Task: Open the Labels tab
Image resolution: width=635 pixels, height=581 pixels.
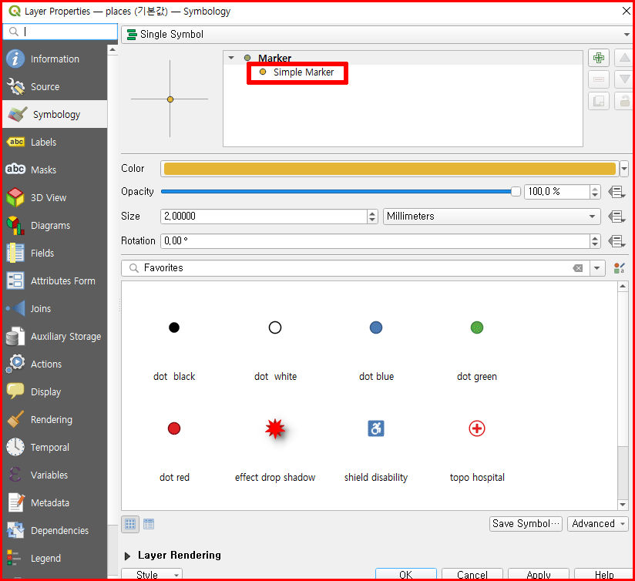Action: tap(55, 142)
